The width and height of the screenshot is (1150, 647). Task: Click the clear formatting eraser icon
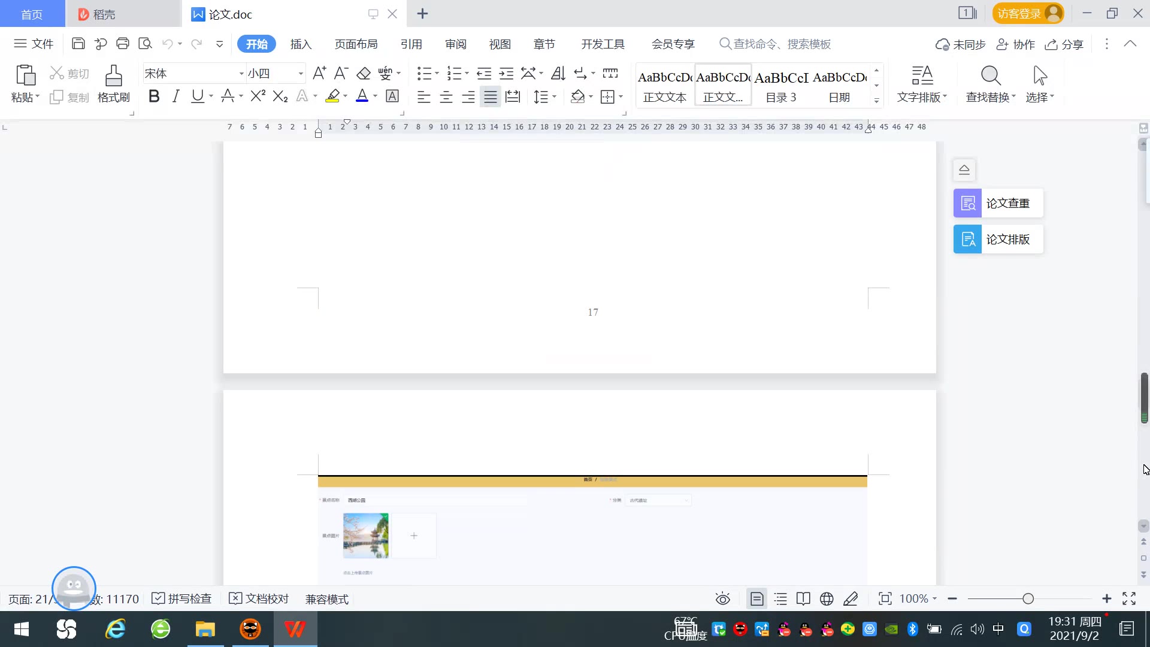click(364, 74)
